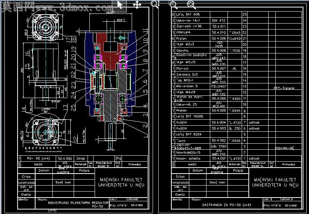
Task: Select the 'Plo~ica' part row
Action: [x=182, y=68]
